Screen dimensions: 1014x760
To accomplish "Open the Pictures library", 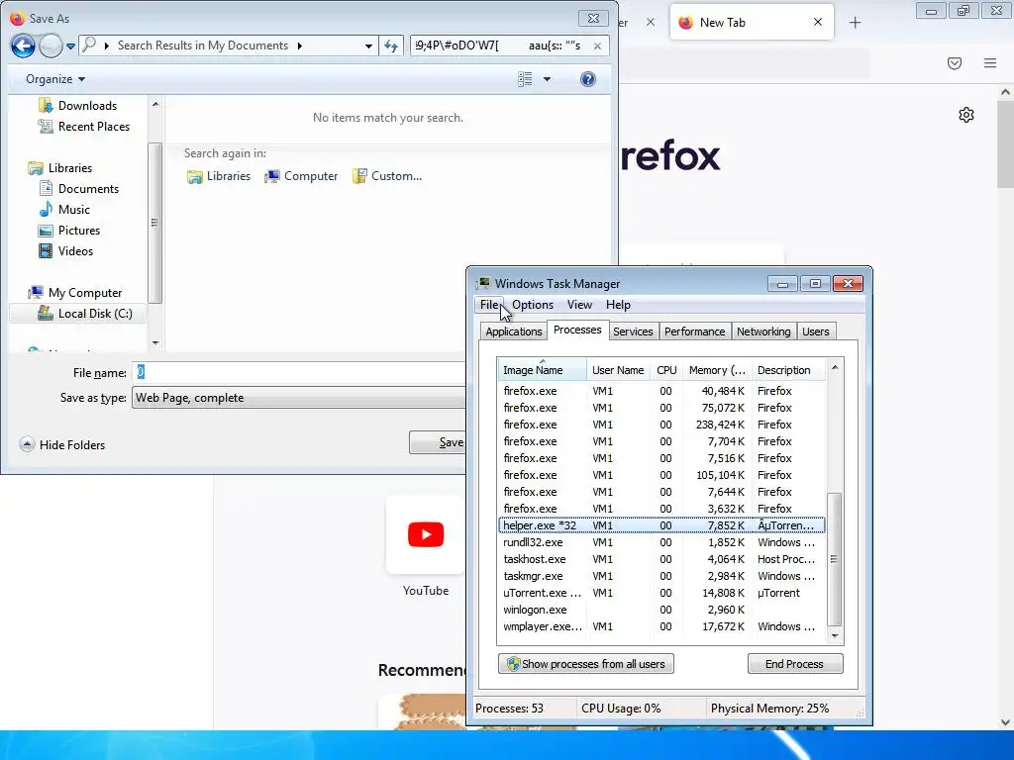I will pos(79,230).
